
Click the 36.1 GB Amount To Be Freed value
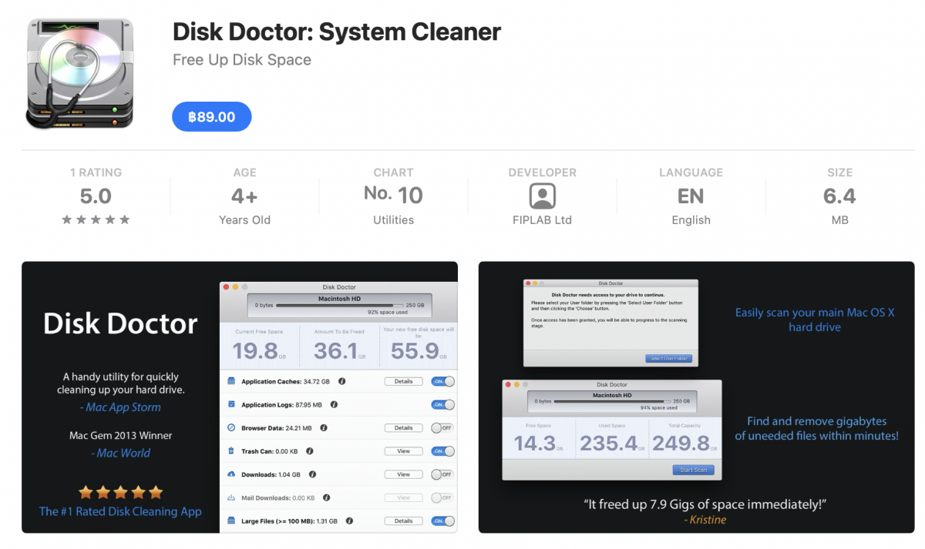[340, 351]
